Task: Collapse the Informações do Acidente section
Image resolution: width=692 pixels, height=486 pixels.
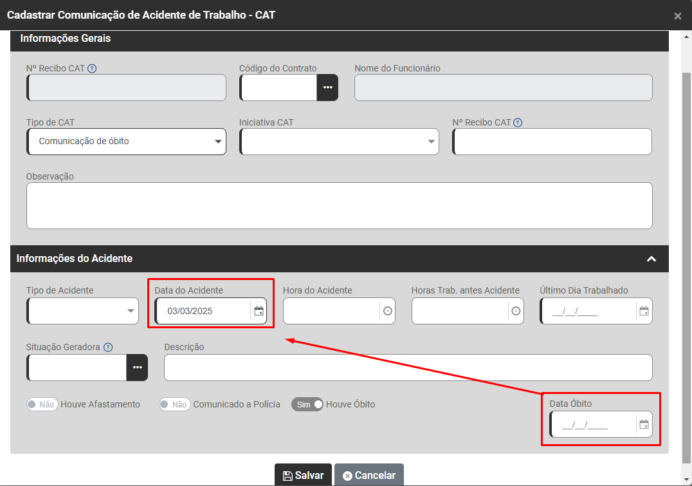Action: (x=651, y=259)
